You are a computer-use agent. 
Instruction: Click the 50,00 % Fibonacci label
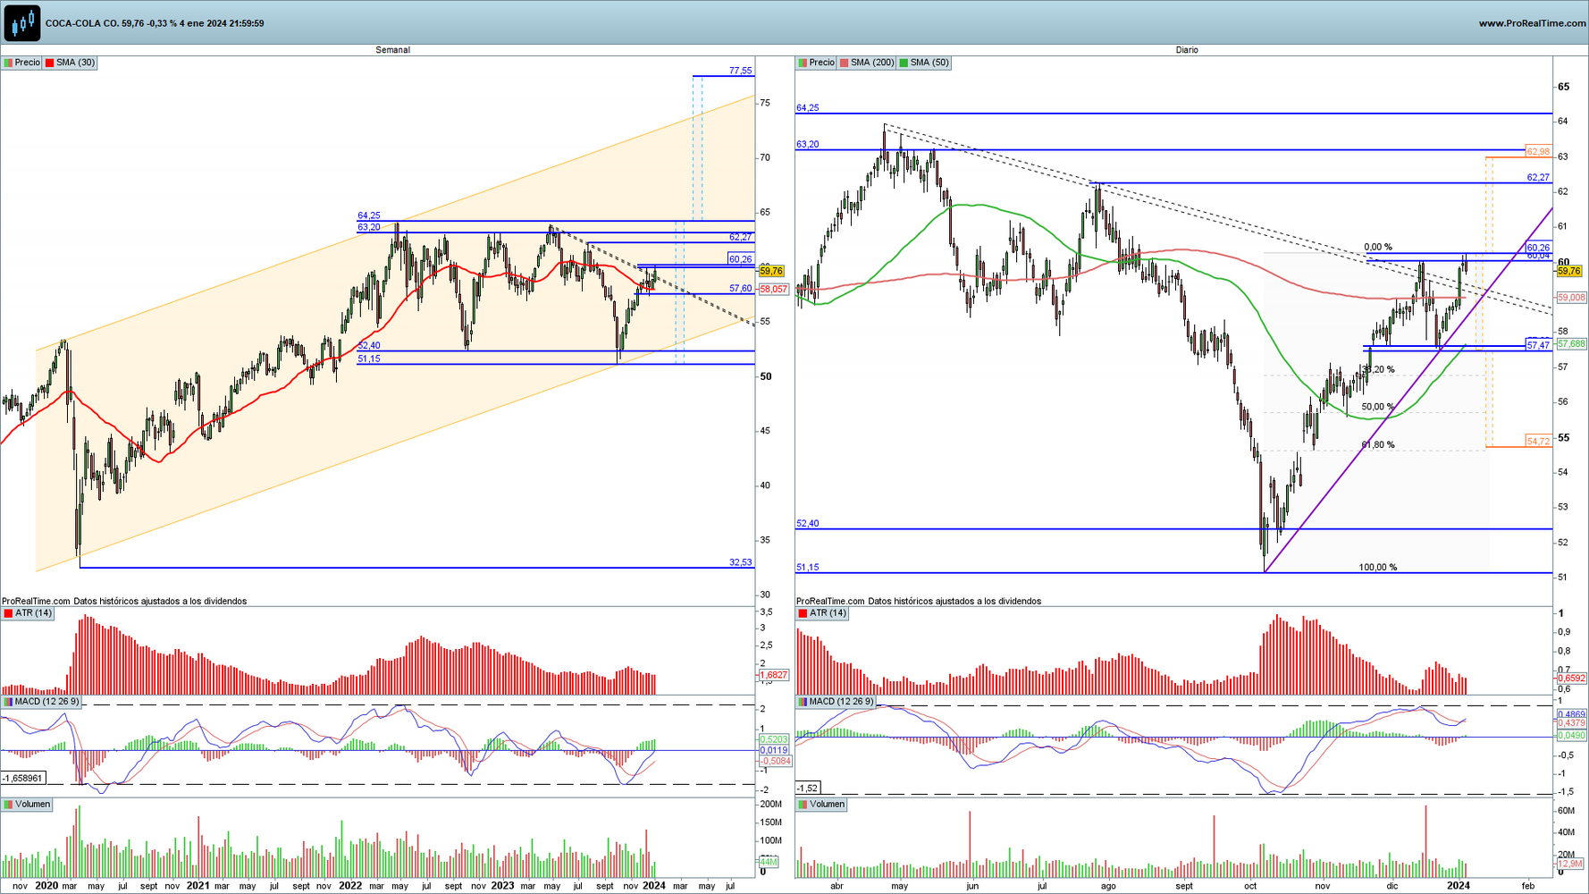pyautogui.click(x=1377, y=407)
